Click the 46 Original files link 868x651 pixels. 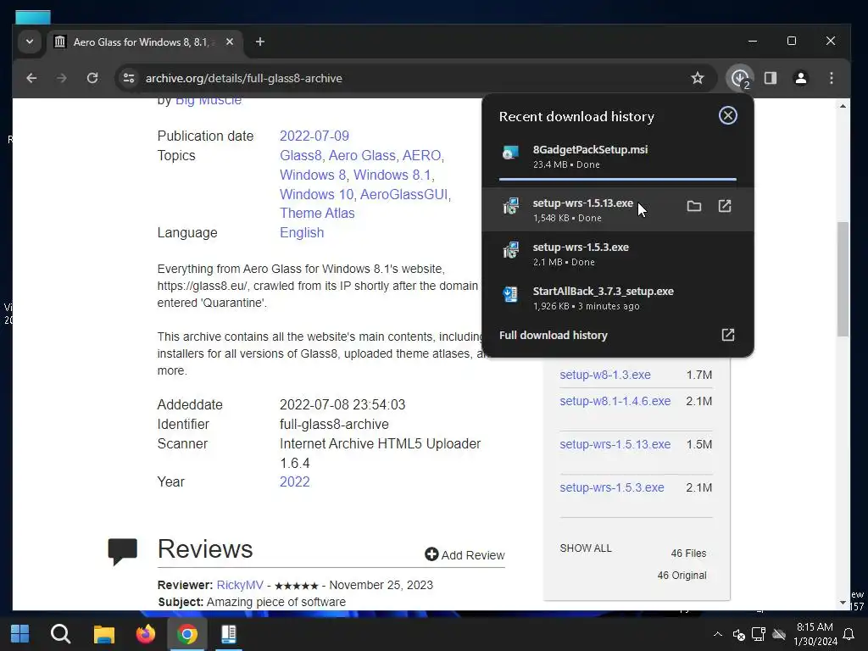(682, 576)
